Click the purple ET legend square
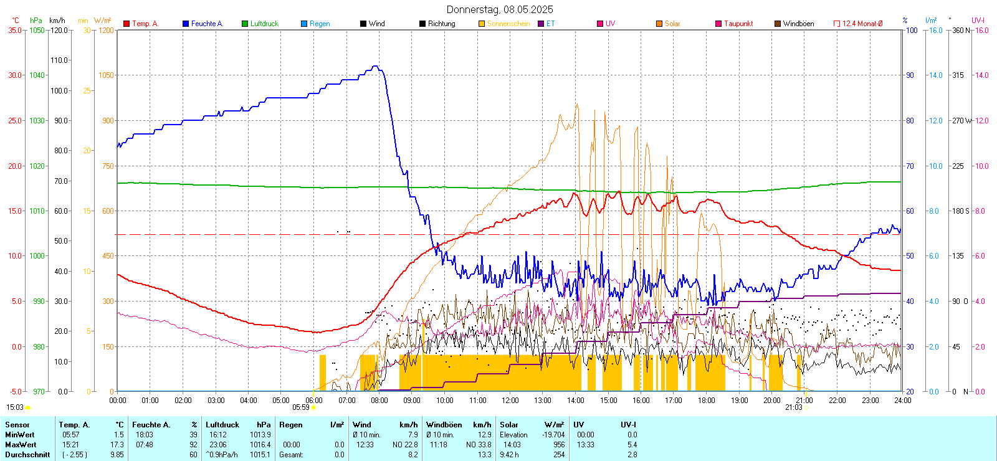Screen dimensions: 997x461 click(x=541, y=24)
